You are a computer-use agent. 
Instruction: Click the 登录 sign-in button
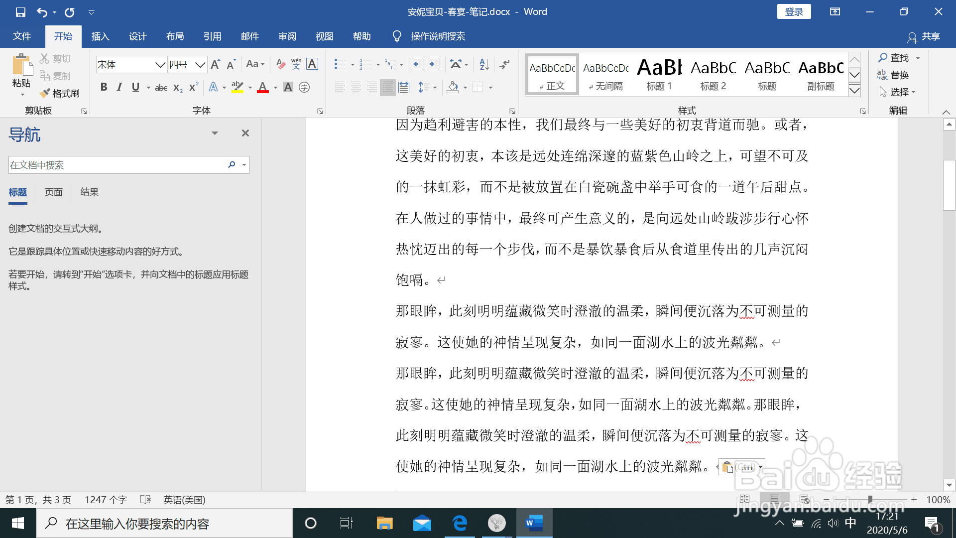(794, 11)
